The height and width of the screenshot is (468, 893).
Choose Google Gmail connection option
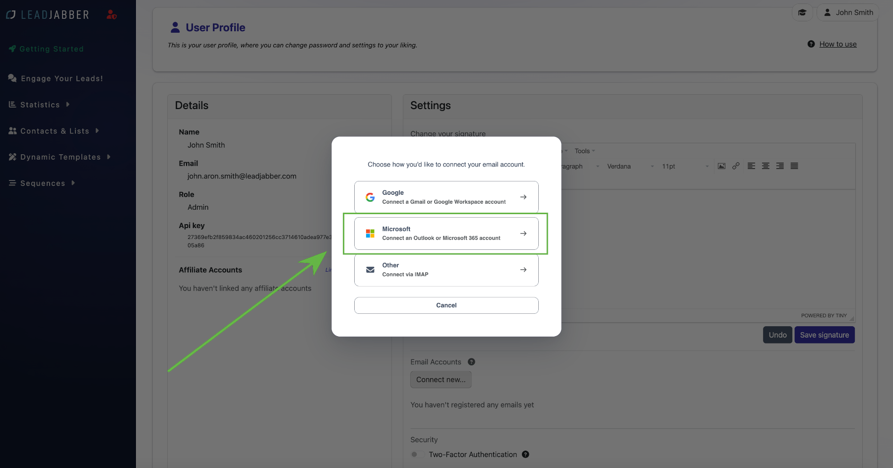(446, 197)
